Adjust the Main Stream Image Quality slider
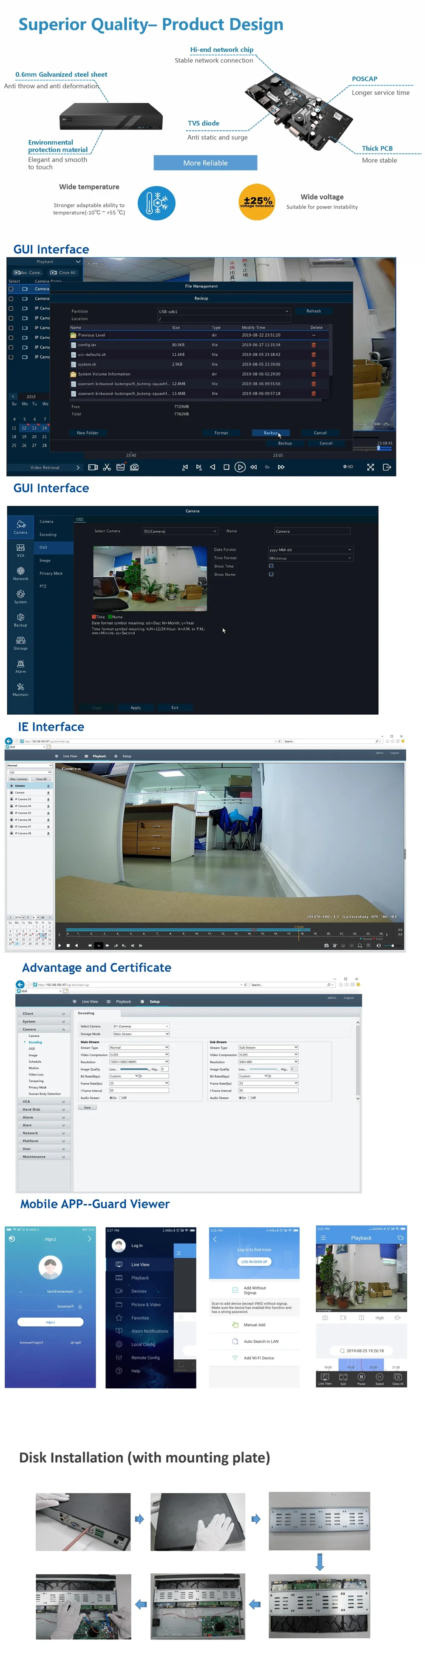Image resolution: width=425 pixels, height=1653 pixels. point(134,1069)
